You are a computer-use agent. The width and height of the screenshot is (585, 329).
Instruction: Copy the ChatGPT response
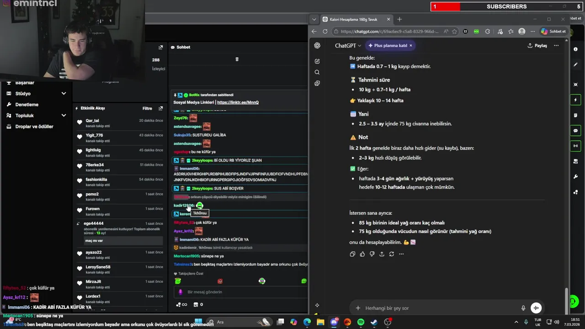pos(352,254)
